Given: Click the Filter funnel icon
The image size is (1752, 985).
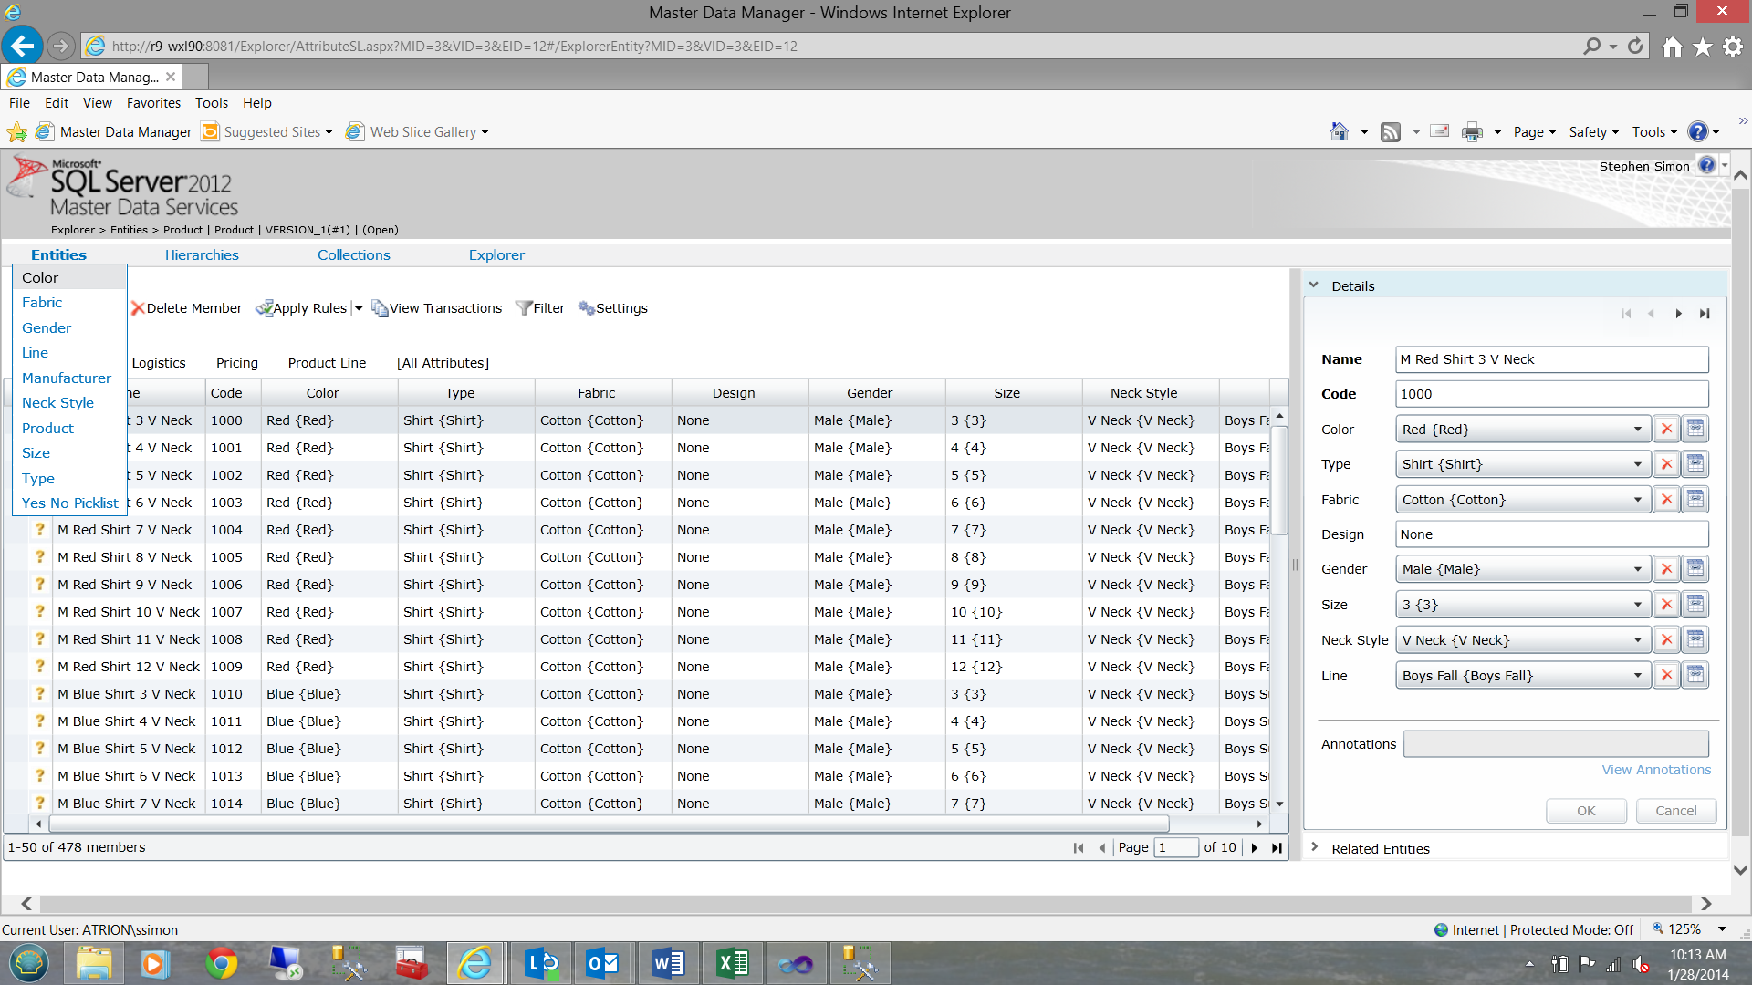Looking at the screenshot, I should coord(524,308).
